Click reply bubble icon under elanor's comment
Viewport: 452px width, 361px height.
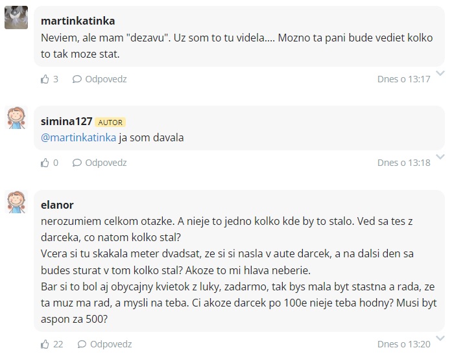pyautogui.click(x=82, y=344)
